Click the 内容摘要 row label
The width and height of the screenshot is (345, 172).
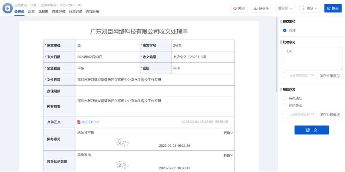pyautogui.click(x=54, y=107)
